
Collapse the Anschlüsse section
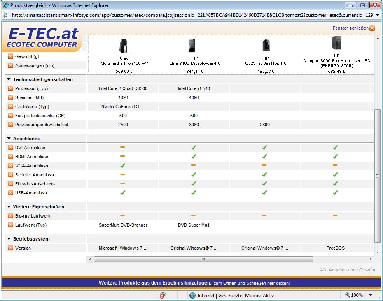pyautogui.click(x=9, y=139)
